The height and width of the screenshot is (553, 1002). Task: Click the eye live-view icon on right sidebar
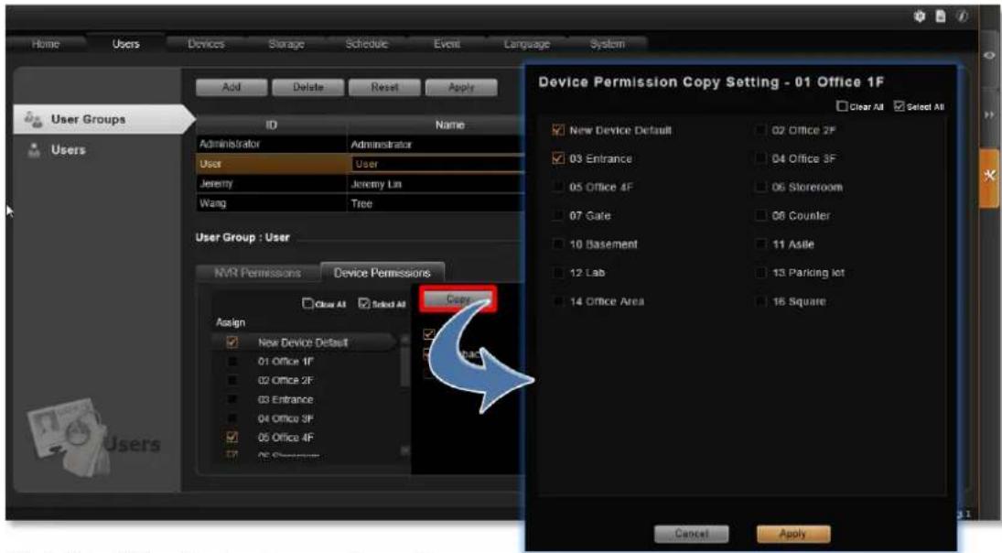(989, 56)
